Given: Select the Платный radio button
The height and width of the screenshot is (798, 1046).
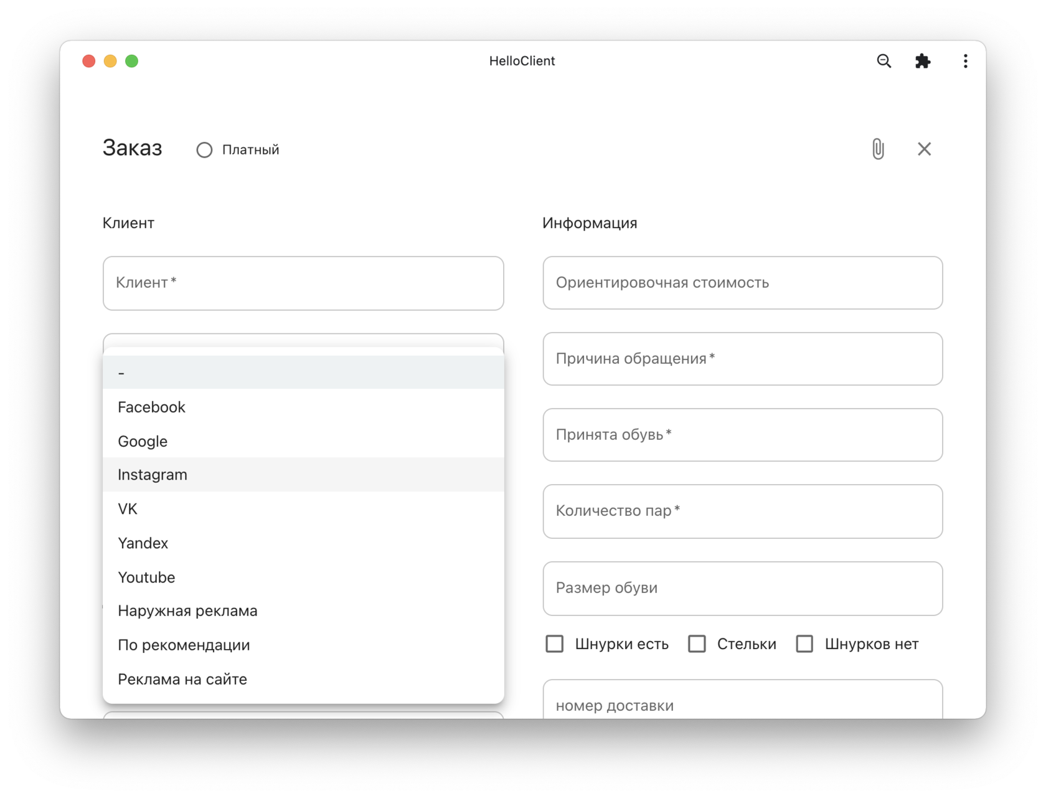Looking at the screenshot, I should pyautogui.click(x=204, y=150).
